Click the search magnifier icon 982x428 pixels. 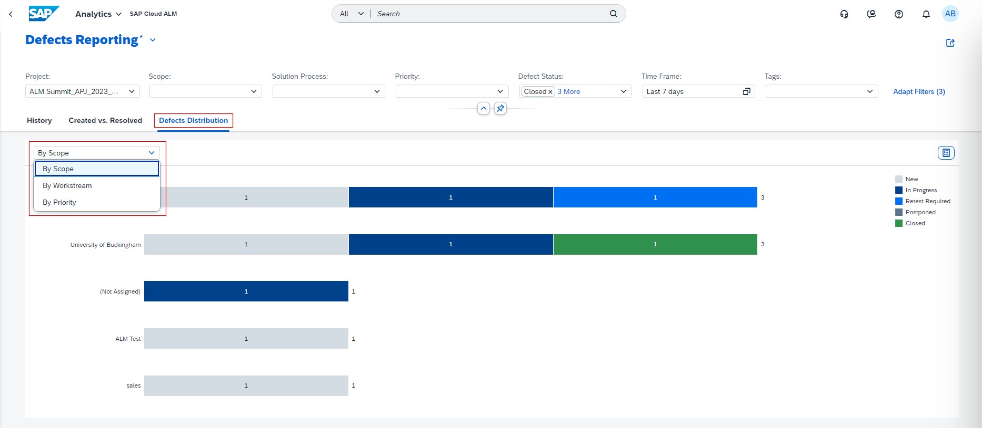613,14
